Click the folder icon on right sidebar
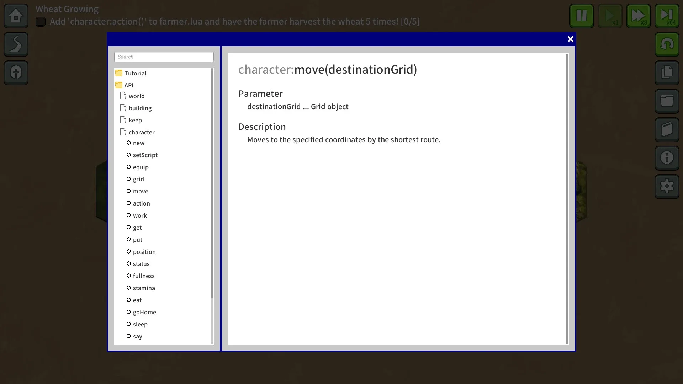Viewport: 683px width, 384px height. pos(667,101)
